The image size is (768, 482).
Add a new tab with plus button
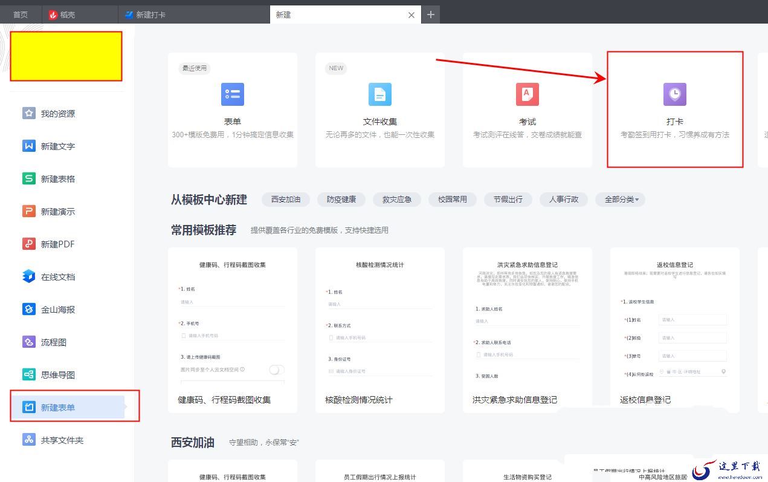tap(430, 15)
